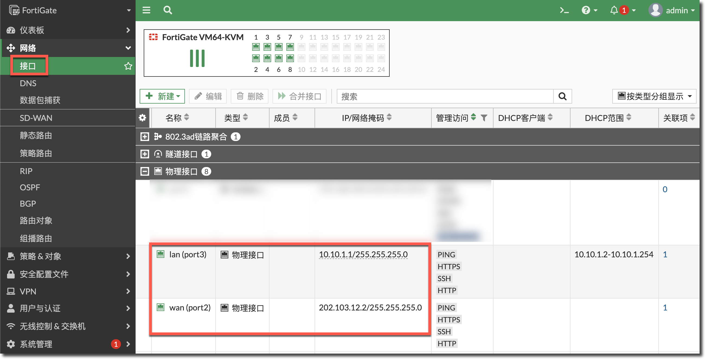The image size is (705, 359).
Task: Open 组播路由 page
Action: (x=36, y=238)
